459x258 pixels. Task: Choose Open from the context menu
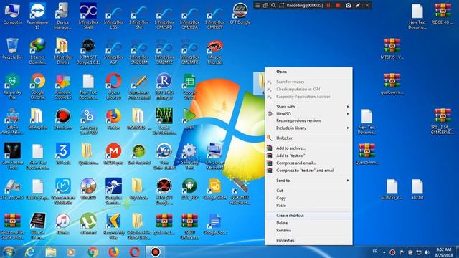[x=308, y=72]
